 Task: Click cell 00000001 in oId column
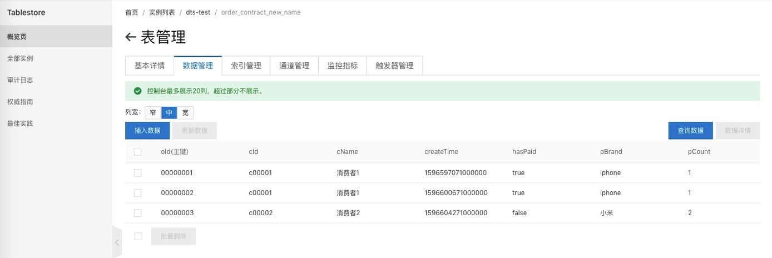177,173
